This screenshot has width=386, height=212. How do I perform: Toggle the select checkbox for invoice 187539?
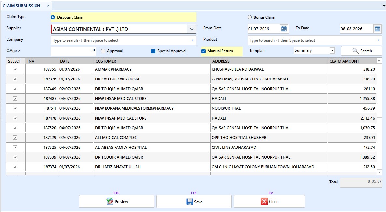point(15,157)
